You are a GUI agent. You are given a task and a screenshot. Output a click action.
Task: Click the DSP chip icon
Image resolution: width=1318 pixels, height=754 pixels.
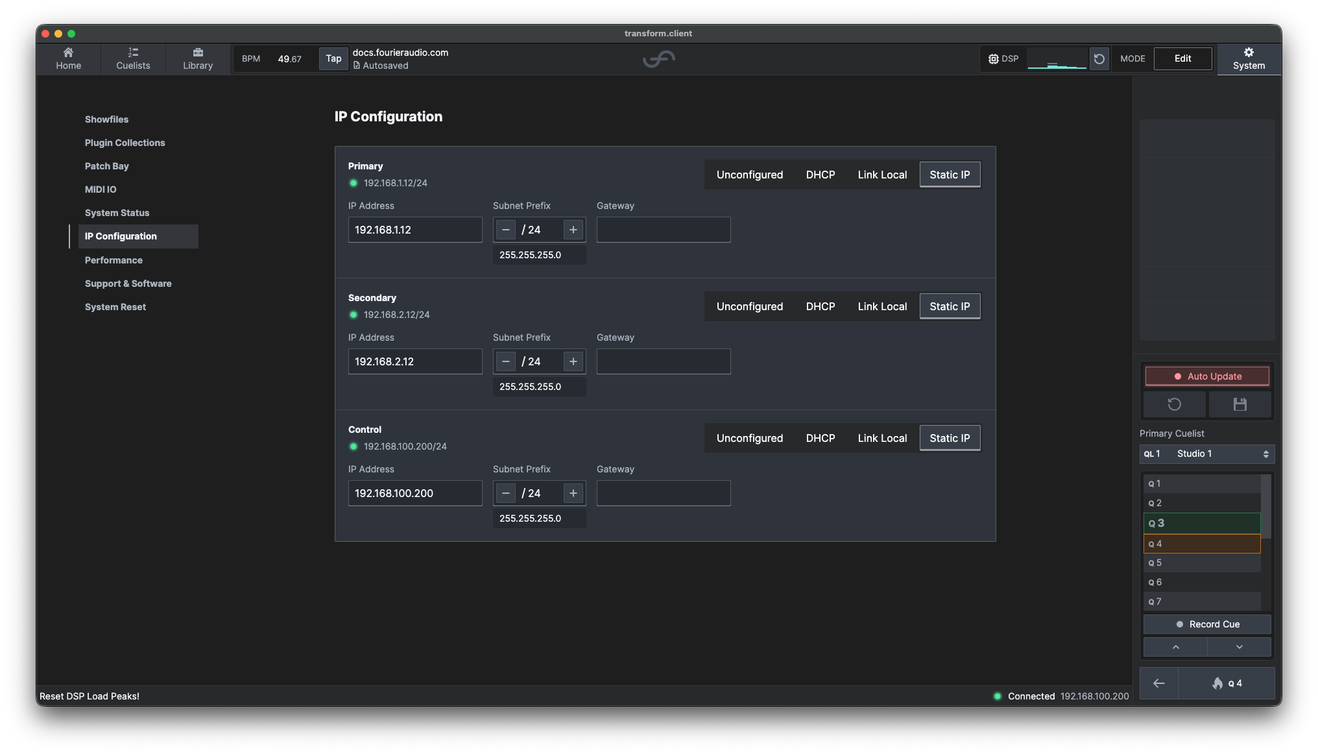coord(993,59)
